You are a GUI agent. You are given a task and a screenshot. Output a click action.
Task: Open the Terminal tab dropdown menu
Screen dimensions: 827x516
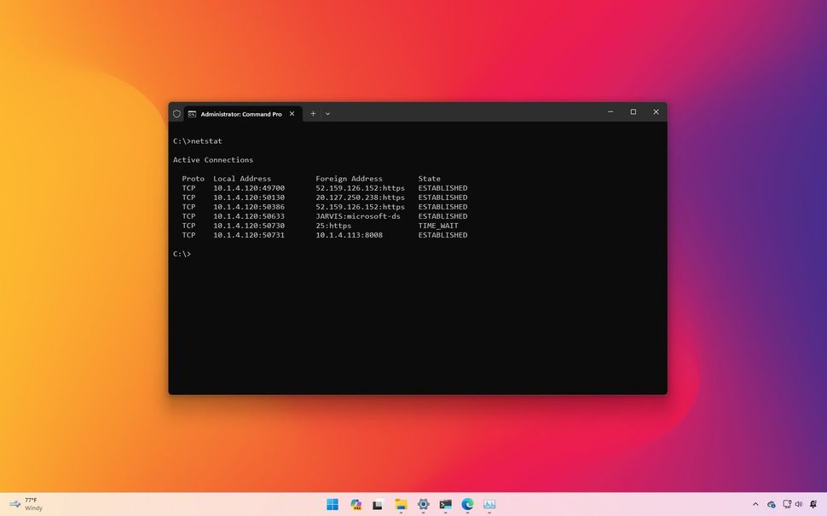[327, 113]
